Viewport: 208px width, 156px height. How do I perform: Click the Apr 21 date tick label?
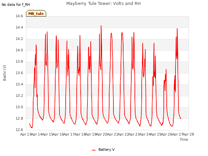click(x=113, y=134)
